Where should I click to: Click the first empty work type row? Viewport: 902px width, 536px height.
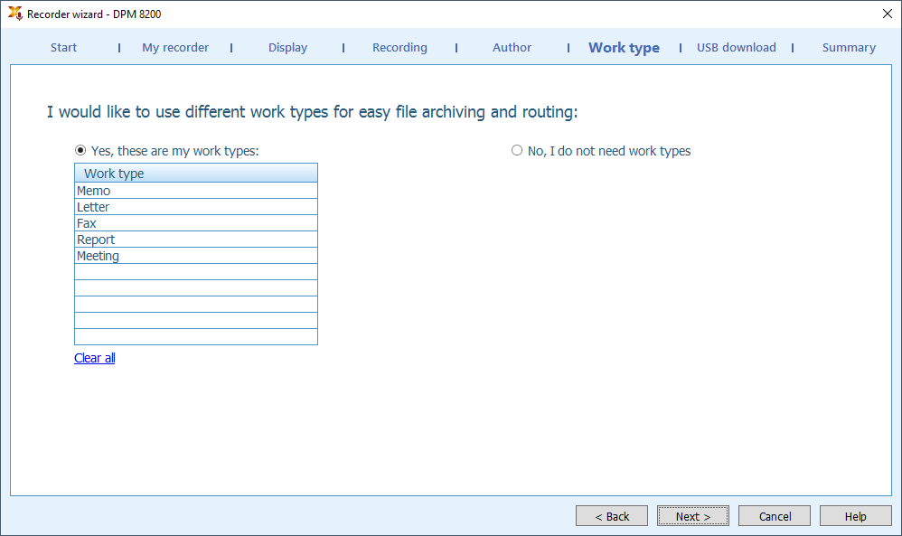coord(196,271)
